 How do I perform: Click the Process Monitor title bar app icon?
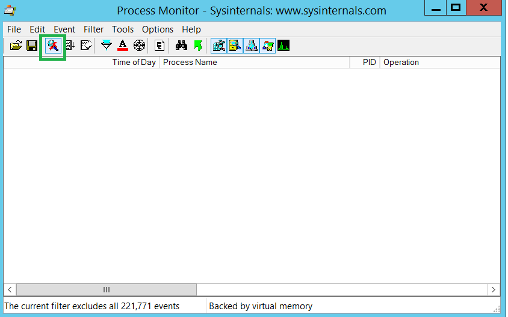coord(10,10)
